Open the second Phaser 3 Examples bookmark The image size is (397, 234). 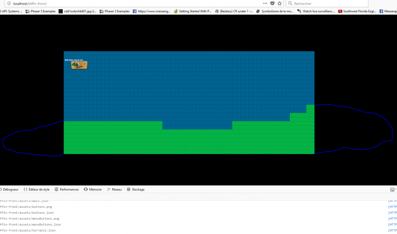click(x=115, y=12)
